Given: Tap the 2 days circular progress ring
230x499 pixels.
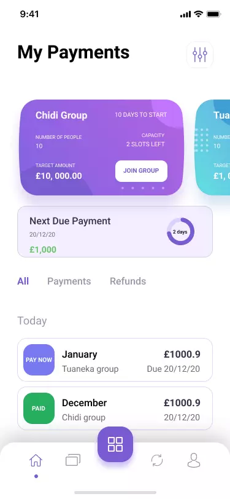Looking at the screenshot, I should 180,232.
